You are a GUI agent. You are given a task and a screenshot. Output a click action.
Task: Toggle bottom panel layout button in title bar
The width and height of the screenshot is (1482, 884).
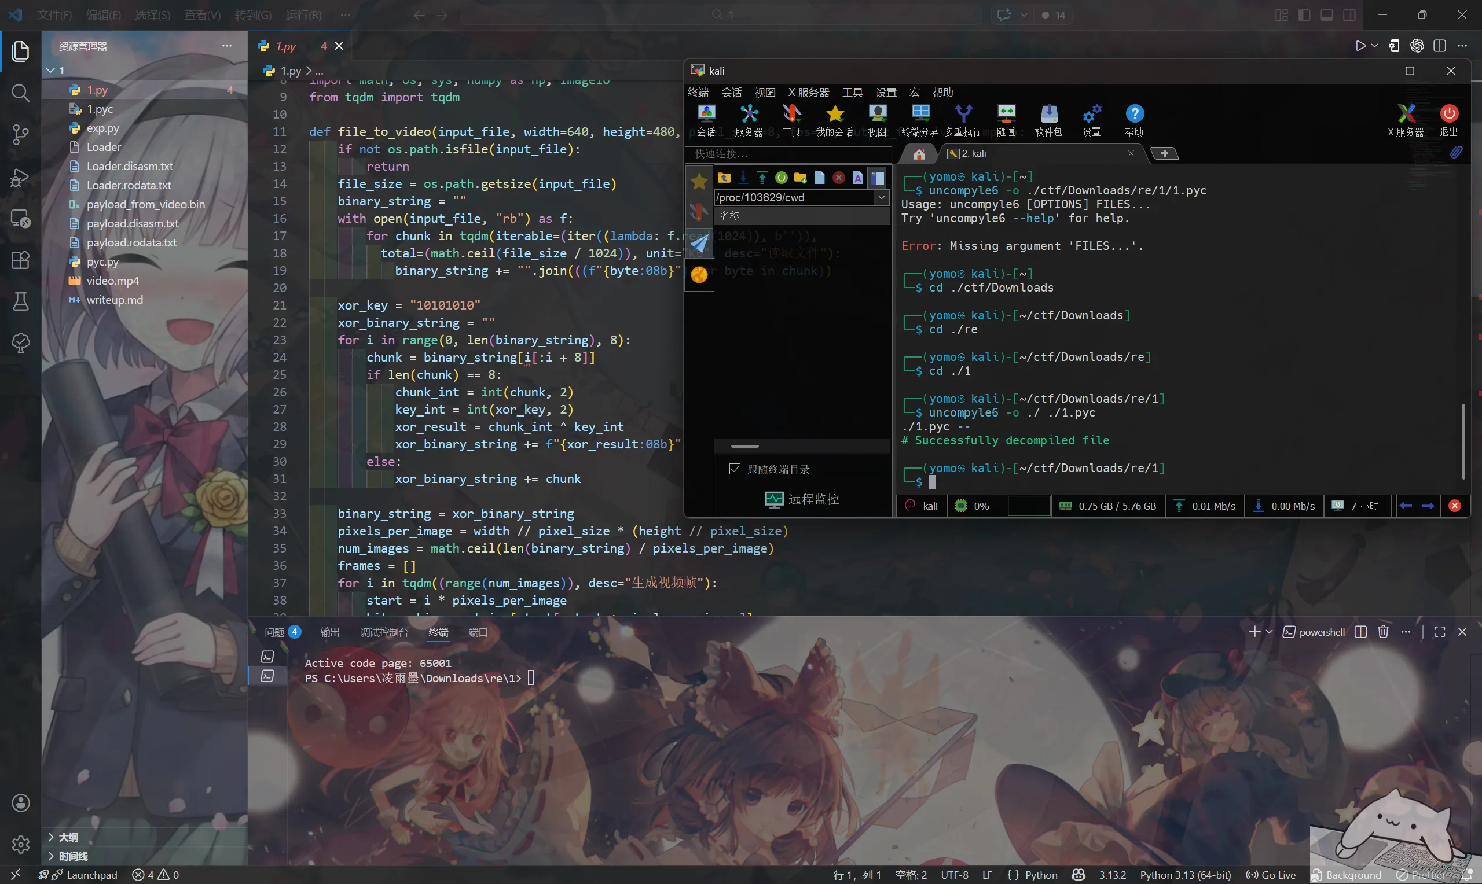[x=1326, y=15]
